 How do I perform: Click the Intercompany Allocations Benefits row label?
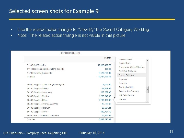[46, 69]
